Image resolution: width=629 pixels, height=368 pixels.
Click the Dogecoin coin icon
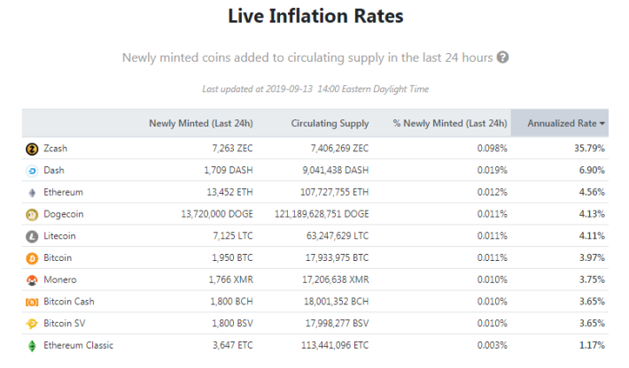coord(32,215)
